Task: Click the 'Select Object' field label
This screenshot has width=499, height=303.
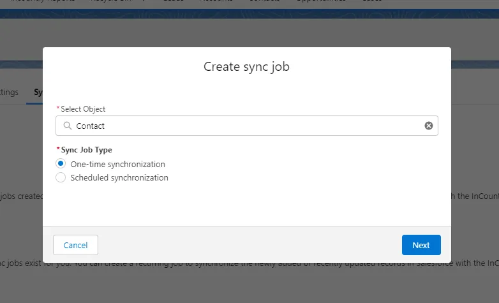Action: [x=83, y=109]
